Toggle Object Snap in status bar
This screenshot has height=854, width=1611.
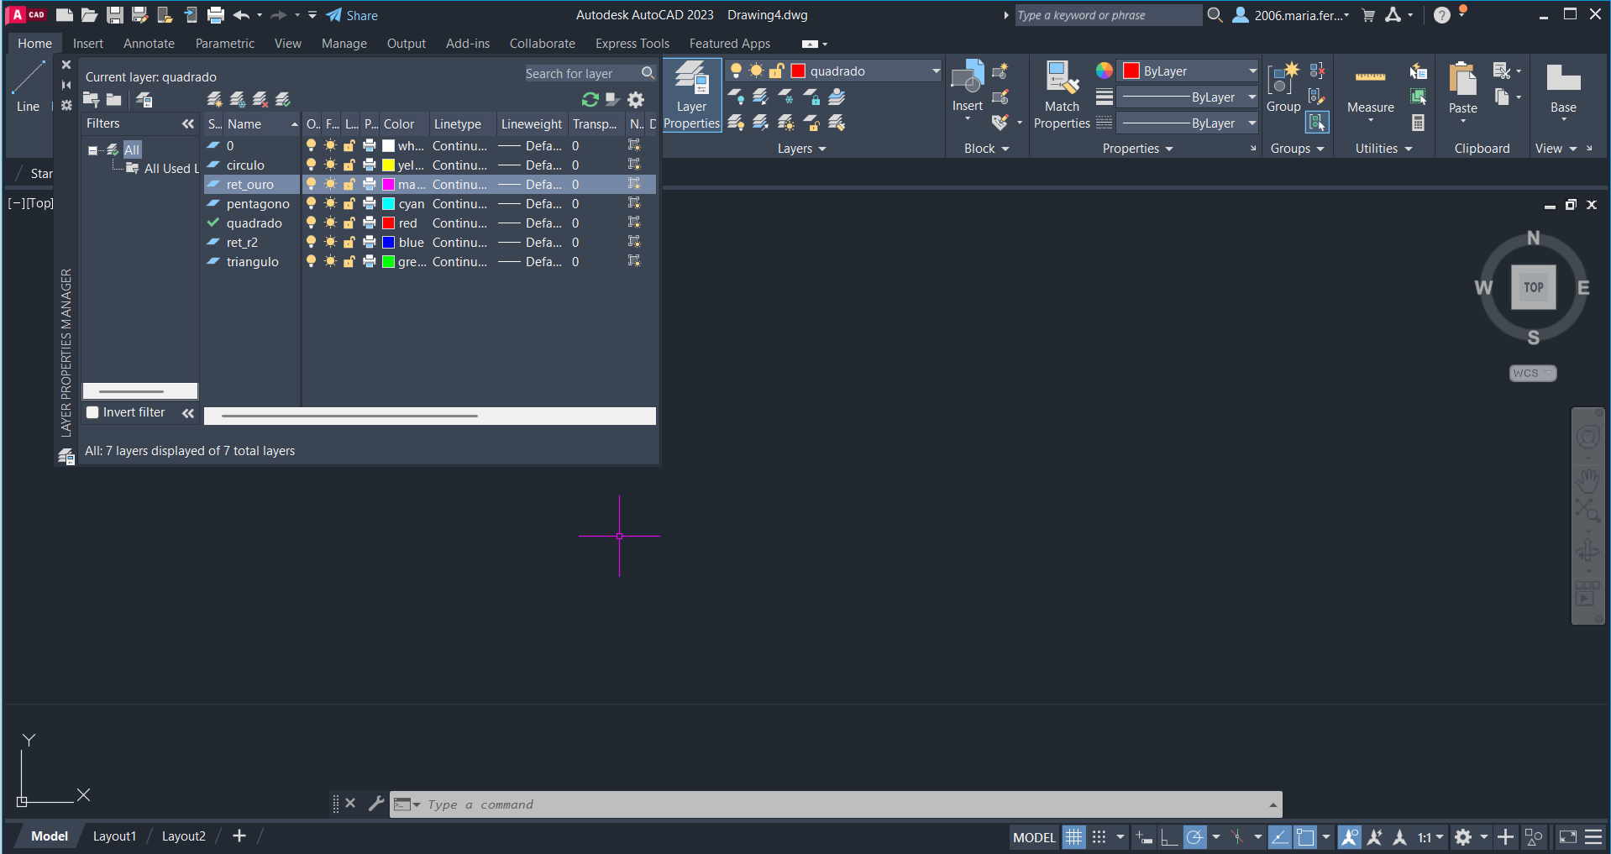[x=1304, y=836]
